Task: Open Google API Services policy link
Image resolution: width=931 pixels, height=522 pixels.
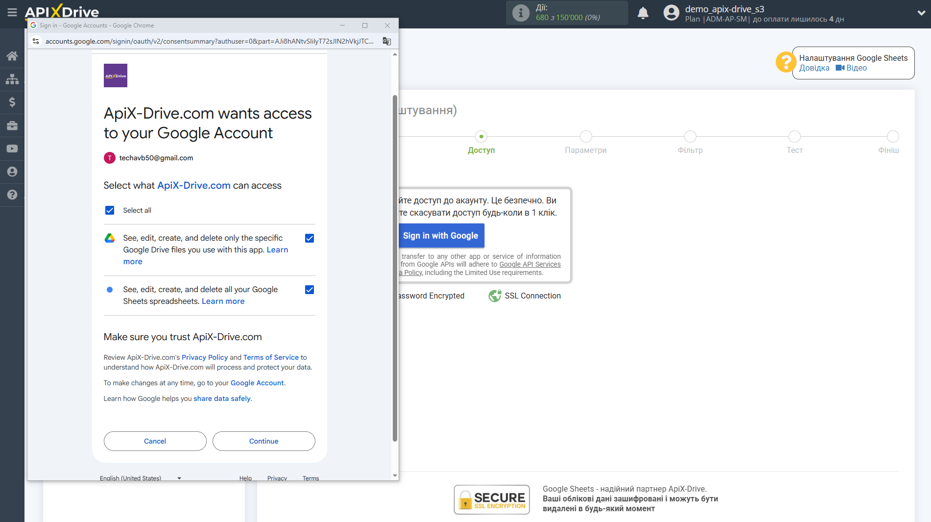Action: coord(530,264)
